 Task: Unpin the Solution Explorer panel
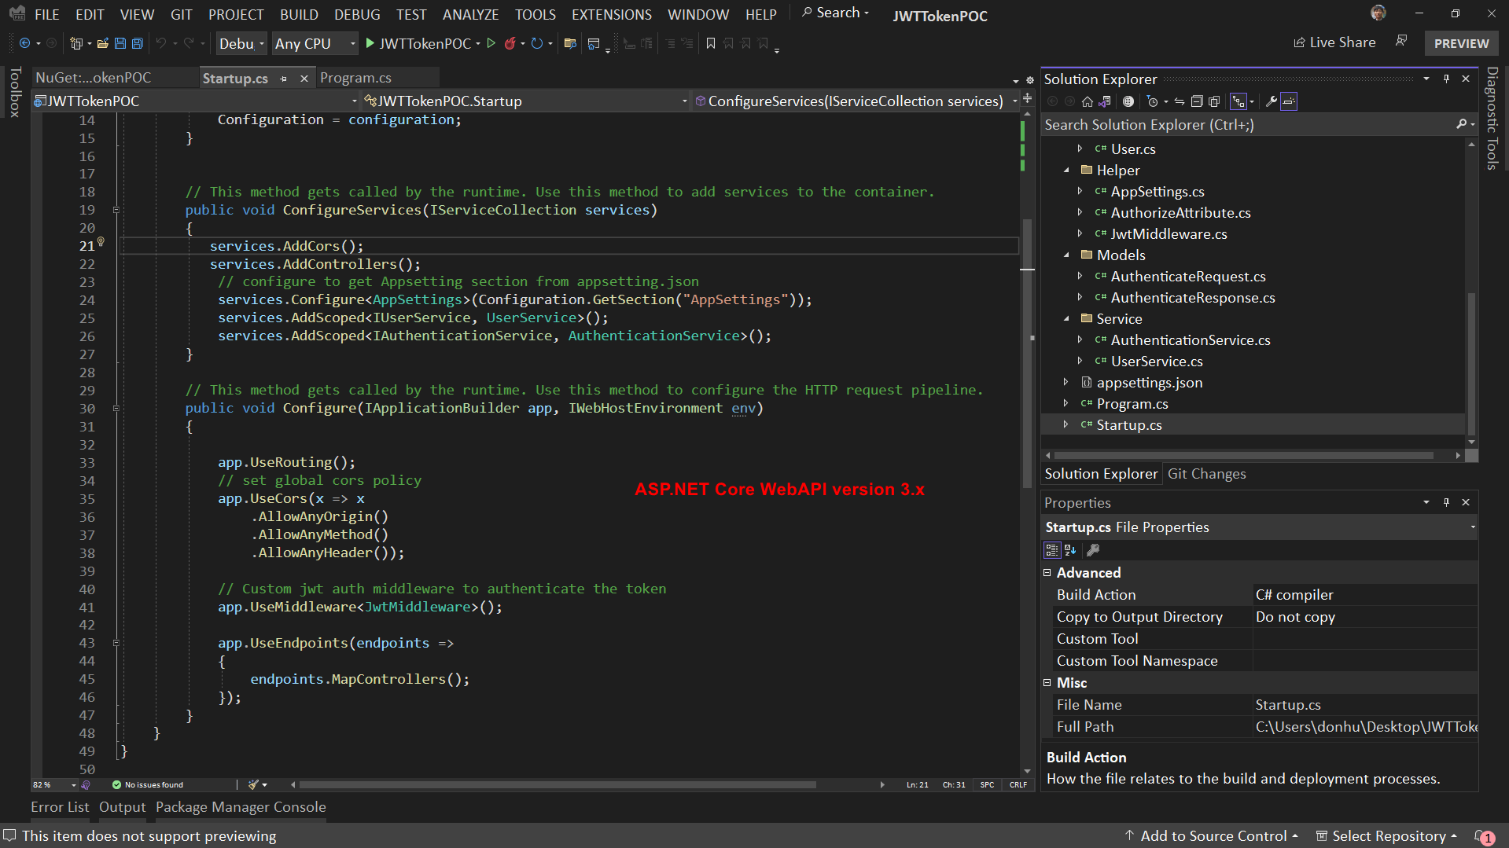coord(1445,78)
